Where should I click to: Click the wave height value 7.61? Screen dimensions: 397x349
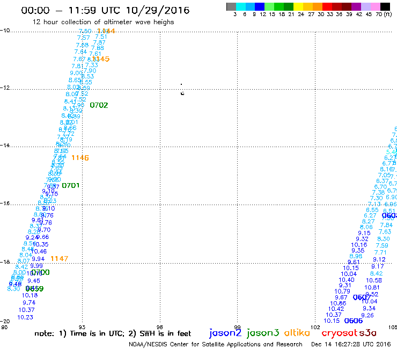click(x=95, y=54)
